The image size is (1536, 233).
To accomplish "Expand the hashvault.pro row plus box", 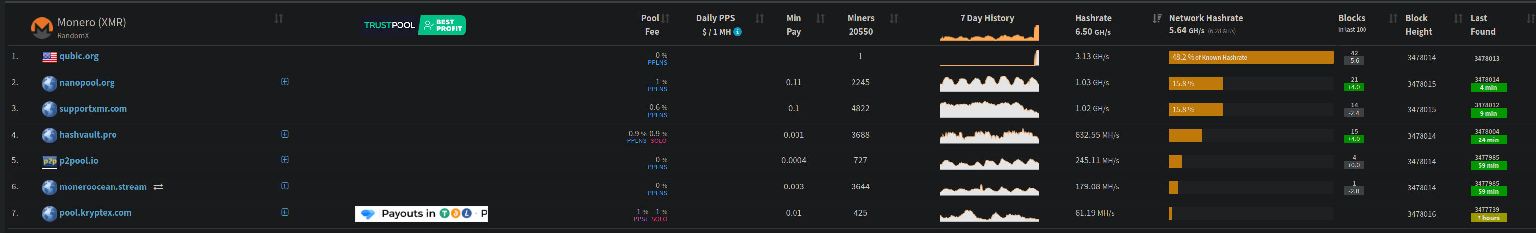I will tap(285, 135).
